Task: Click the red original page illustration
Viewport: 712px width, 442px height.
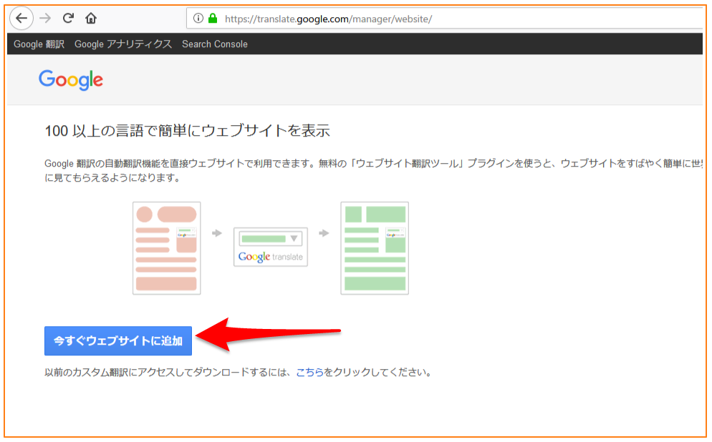Action: (167, 248)
